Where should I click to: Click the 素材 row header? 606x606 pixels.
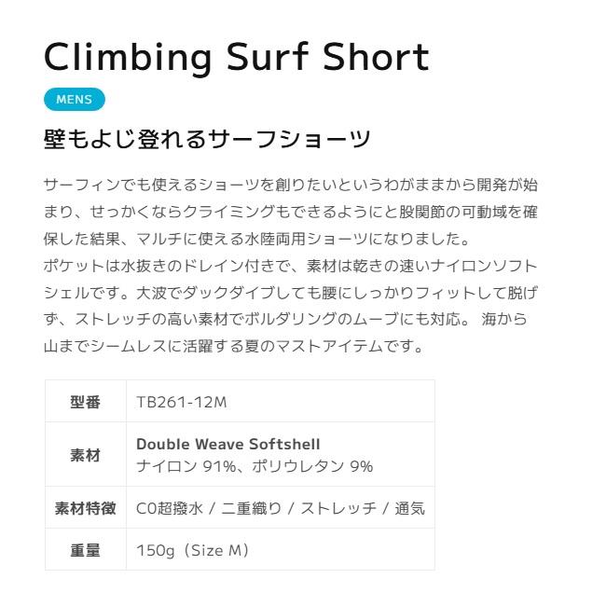[85, 456]
